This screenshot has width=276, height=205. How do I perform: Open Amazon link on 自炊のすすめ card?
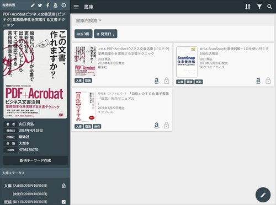coord(156,125)
